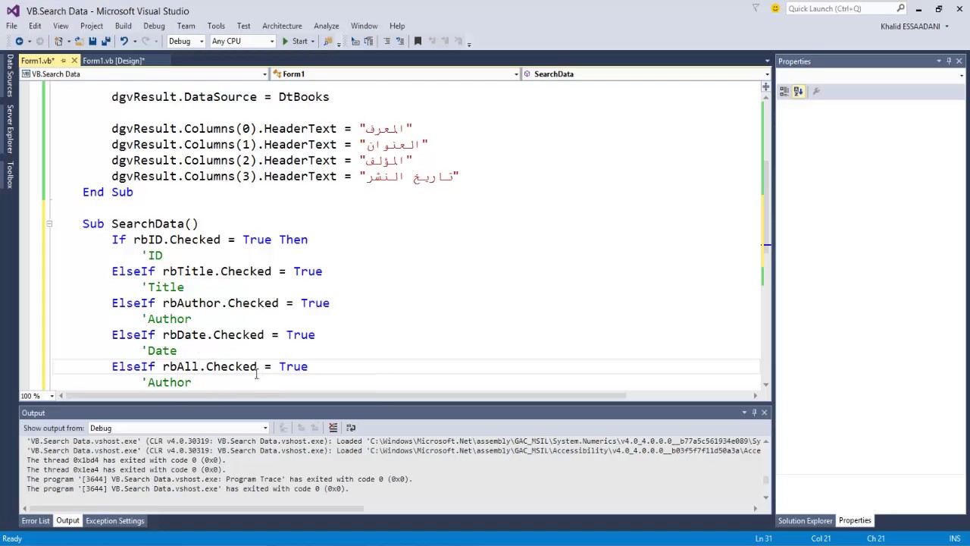Pin the Properties panel with the pushpin
This screenshot has width=970, height=546.
(949, 61)
